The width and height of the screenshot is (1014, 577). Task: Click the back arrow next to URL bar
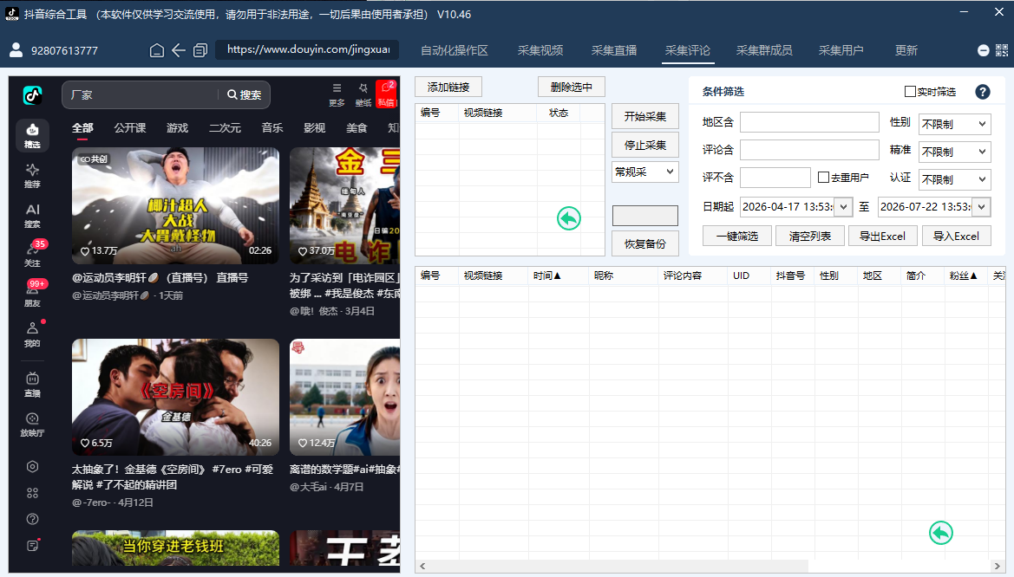pyautogui.click(x=179, y=50)
